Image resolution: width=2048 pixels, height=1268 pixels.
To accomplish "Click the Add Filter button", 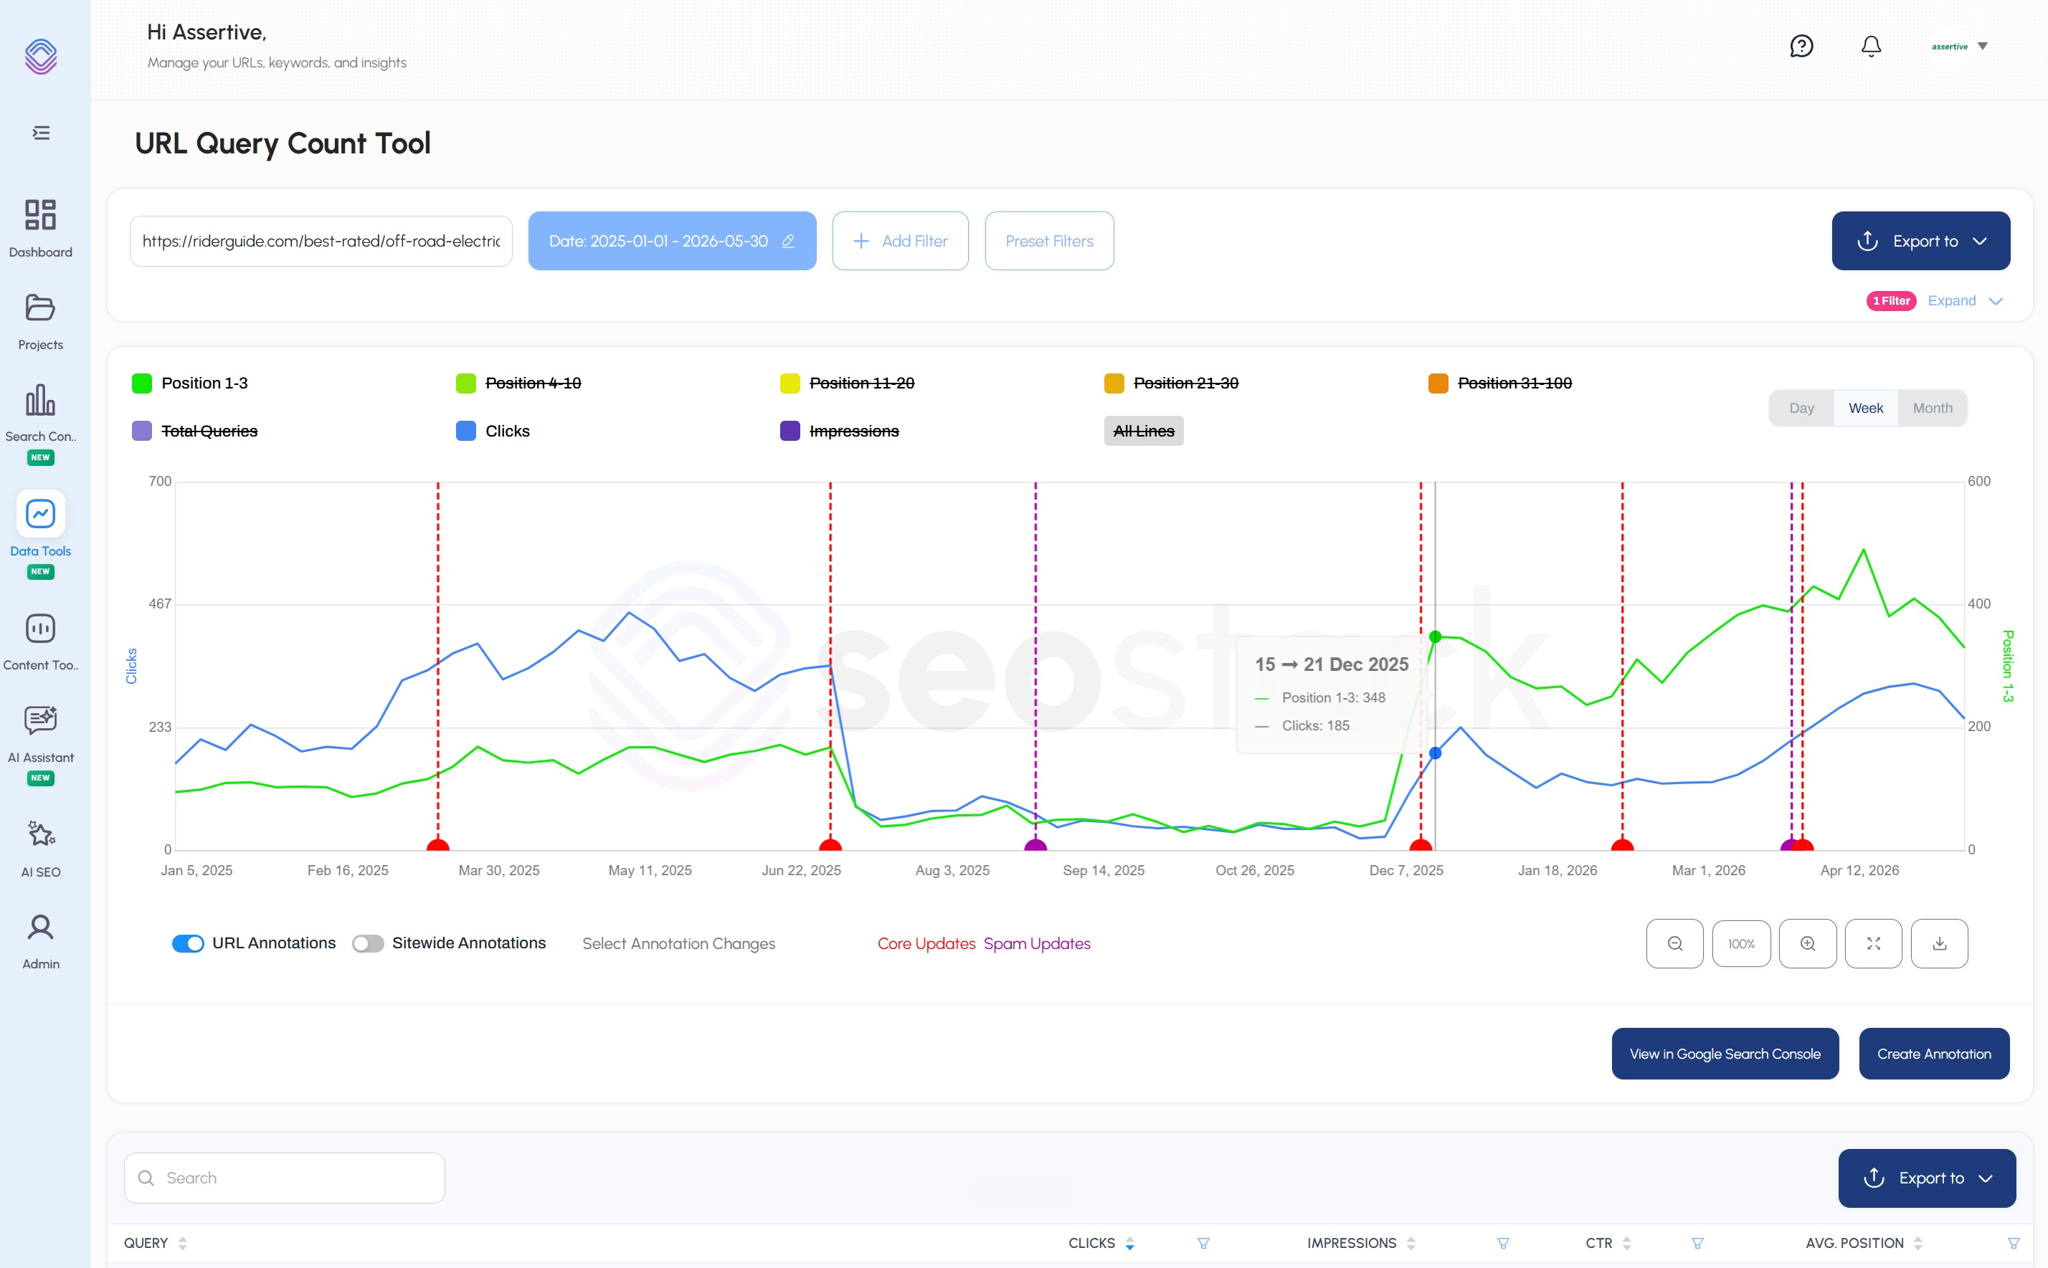I will click(x=899, y=242).
